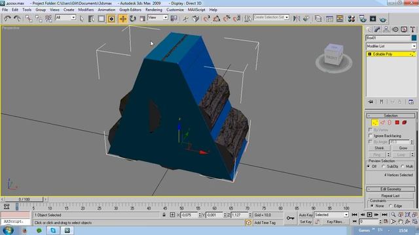Collapse the Edit Geometry rollout header
Image resolution: width=419 pixels, height=235 pixels.
[391, 189]
